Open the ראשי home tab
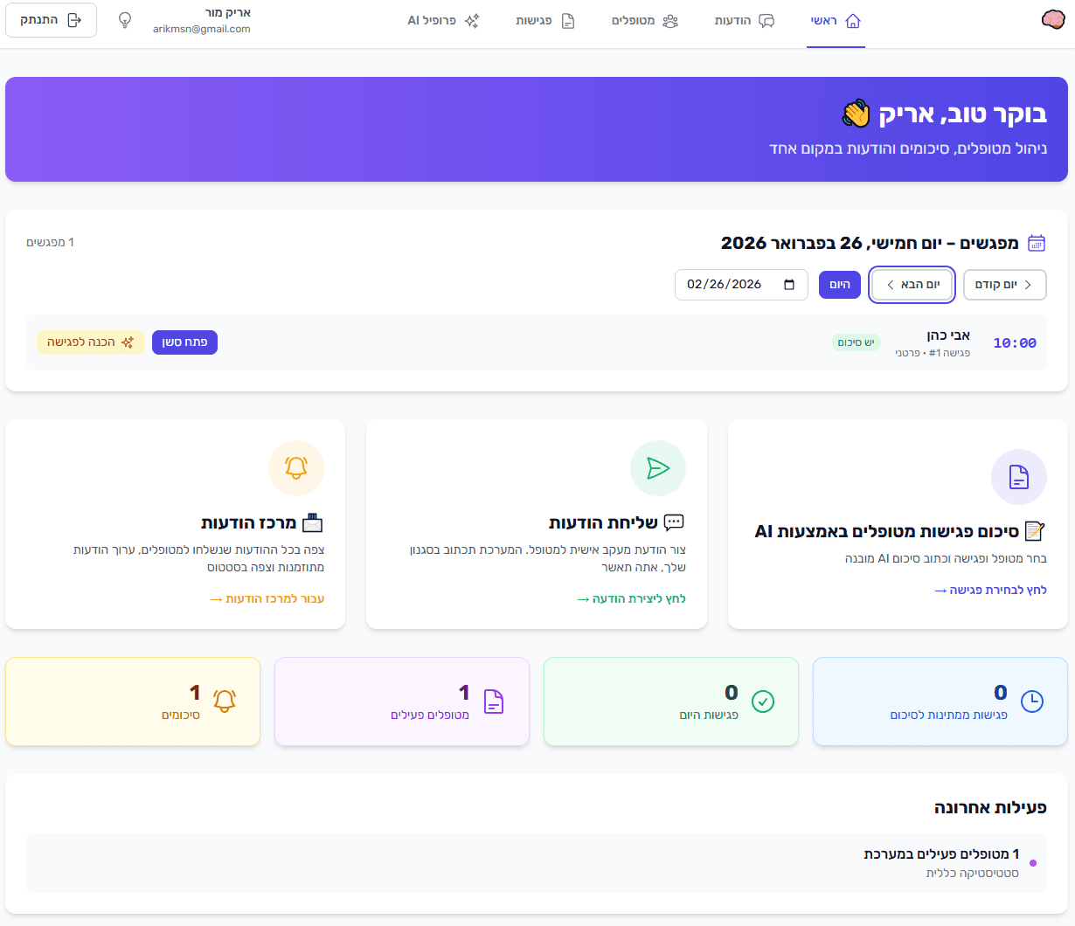 click(836, 21)
